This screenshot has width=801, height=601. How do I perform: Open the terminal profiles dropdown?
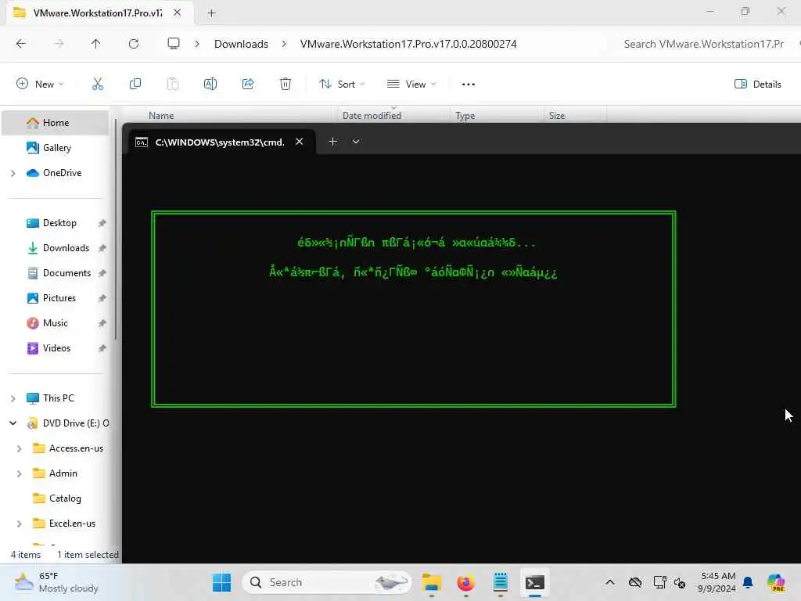pyautogui.click(x=356, y=142)
